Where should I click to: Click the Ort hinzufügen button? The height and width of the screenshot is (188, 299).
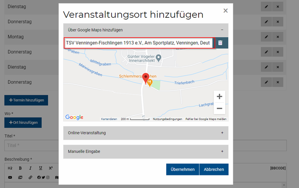coord(23,123)
